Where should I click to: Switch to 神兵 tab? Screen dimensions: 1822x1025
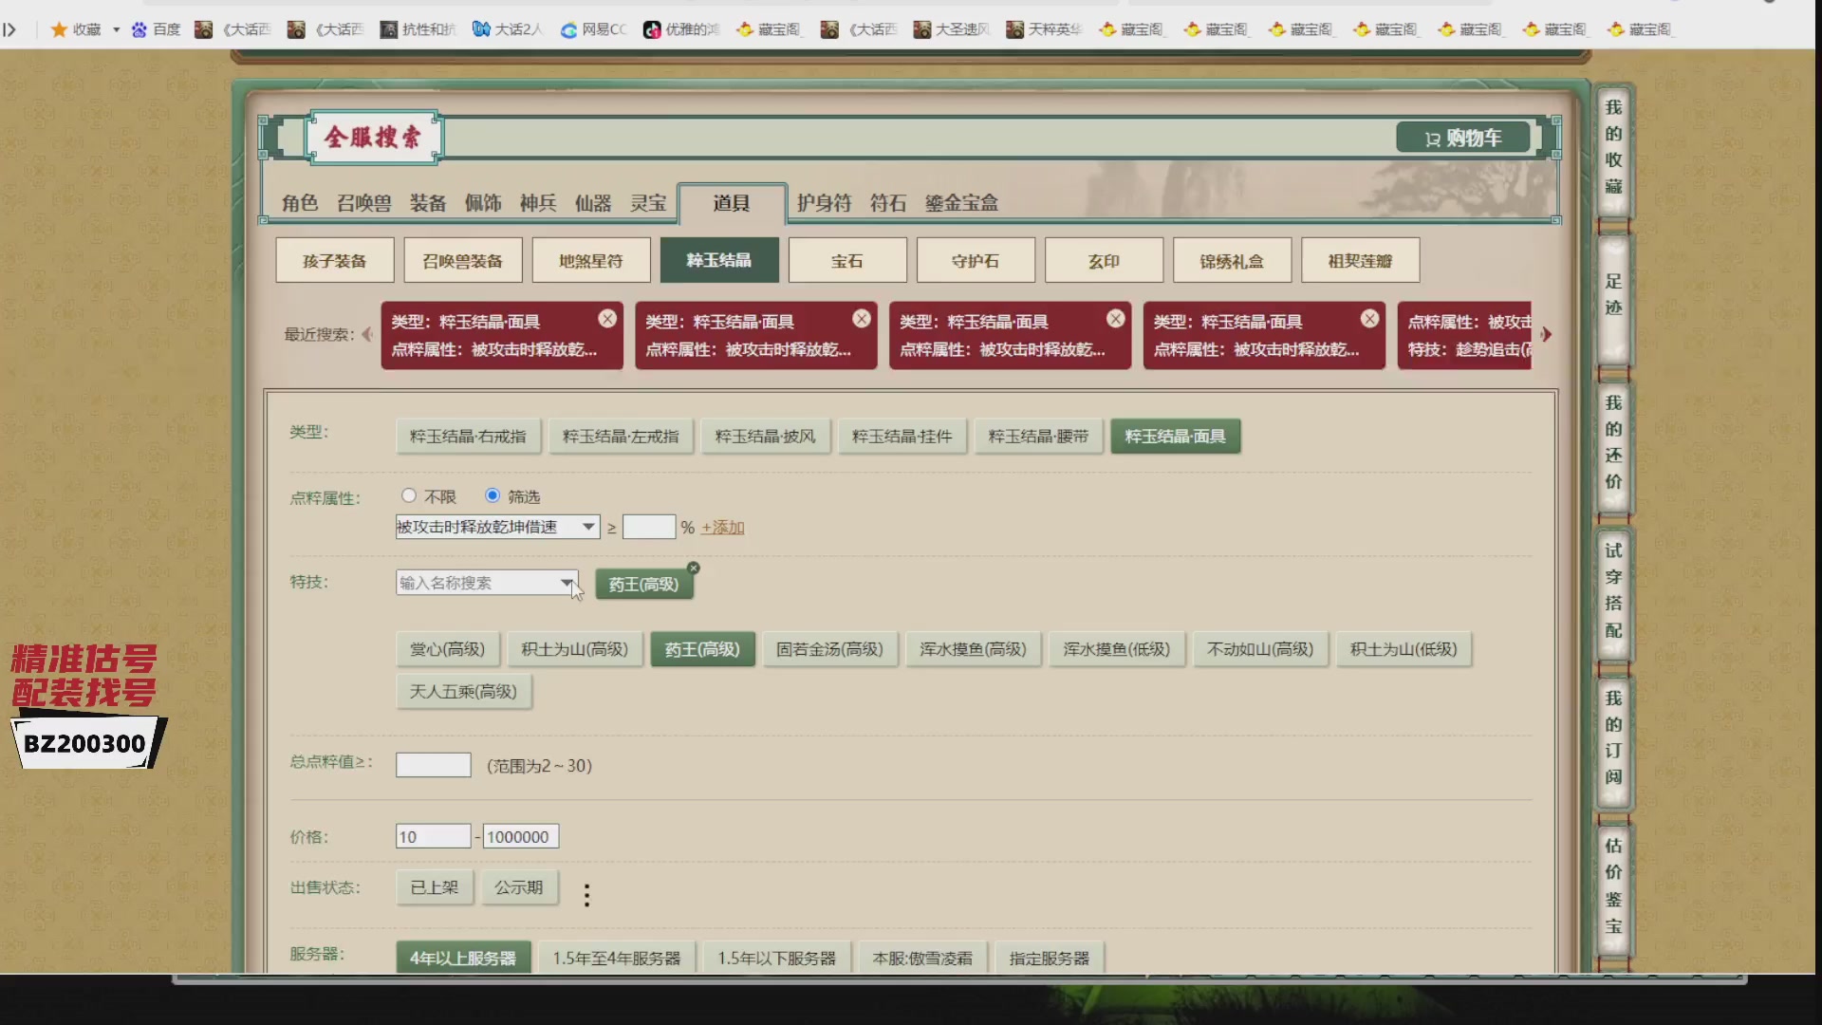538,203
